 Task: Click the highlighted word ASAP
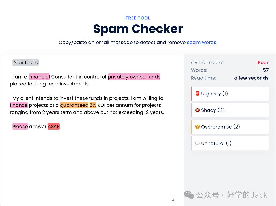54,127
